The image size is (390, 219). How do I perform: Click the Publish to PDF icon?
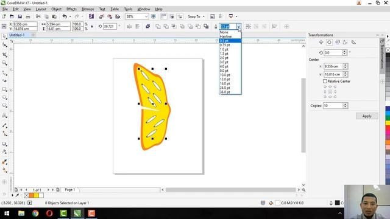118,16
